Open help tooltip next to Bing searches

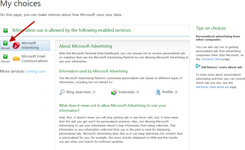(x=94, y=92)
